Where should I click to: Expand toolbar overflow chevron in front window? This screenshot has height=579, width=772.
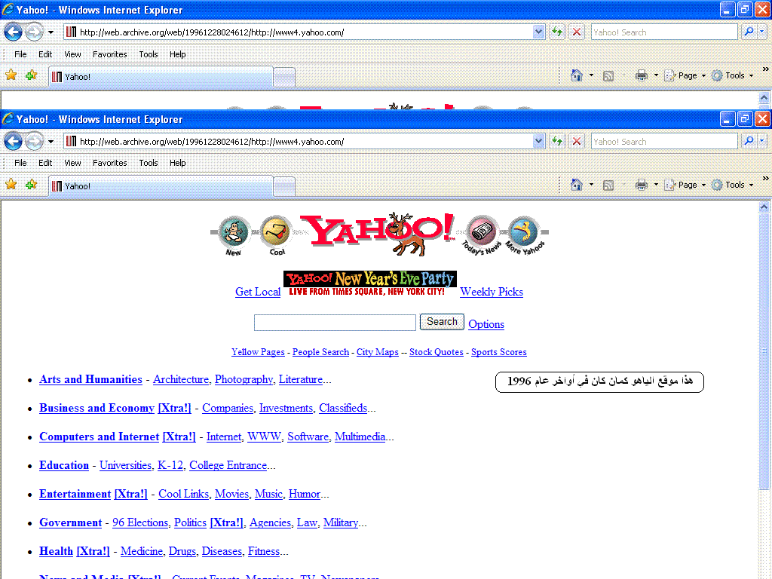point(766,179)
